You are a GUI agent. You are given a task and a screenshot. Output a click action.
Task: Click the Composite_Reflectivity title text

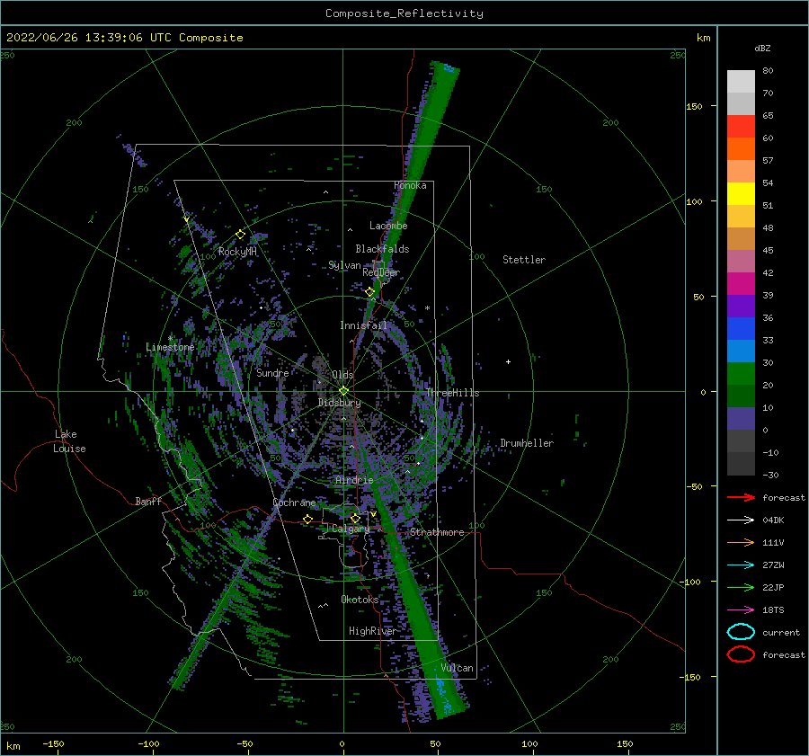(404, 13)
